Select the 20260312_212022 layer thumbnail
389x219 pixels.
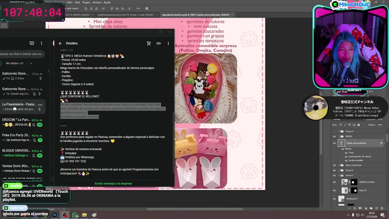pos(345,182)
